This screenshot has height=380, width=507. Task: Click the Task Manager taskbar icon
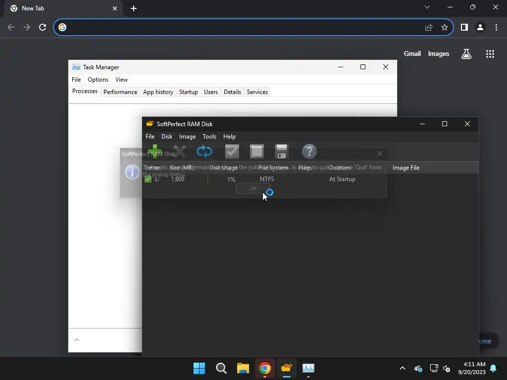point(308,368)
